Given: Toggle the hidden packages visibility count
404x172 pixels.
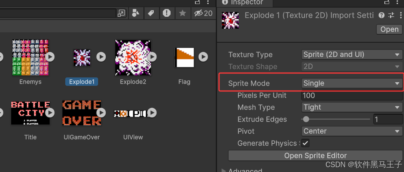Looking at the screenshot, I should (x=203, y=13).
